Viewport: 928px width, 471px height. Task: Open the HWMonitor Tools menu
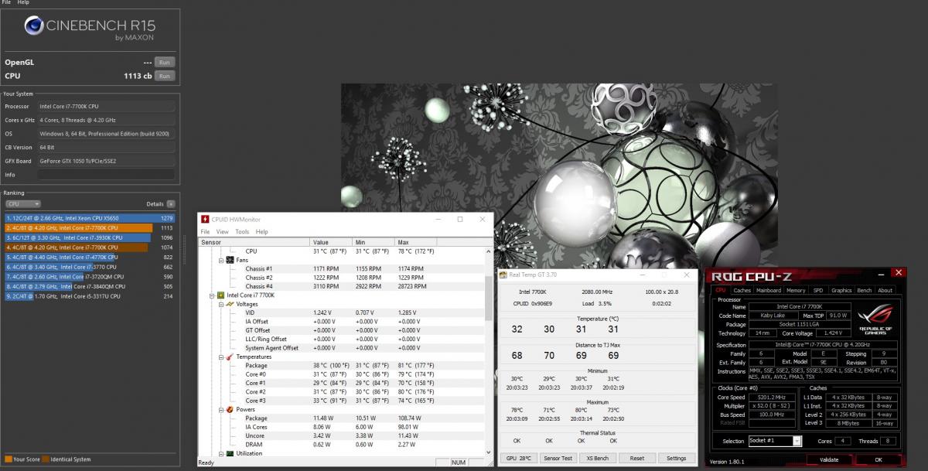pyautogui.click(x=242, y=231)
